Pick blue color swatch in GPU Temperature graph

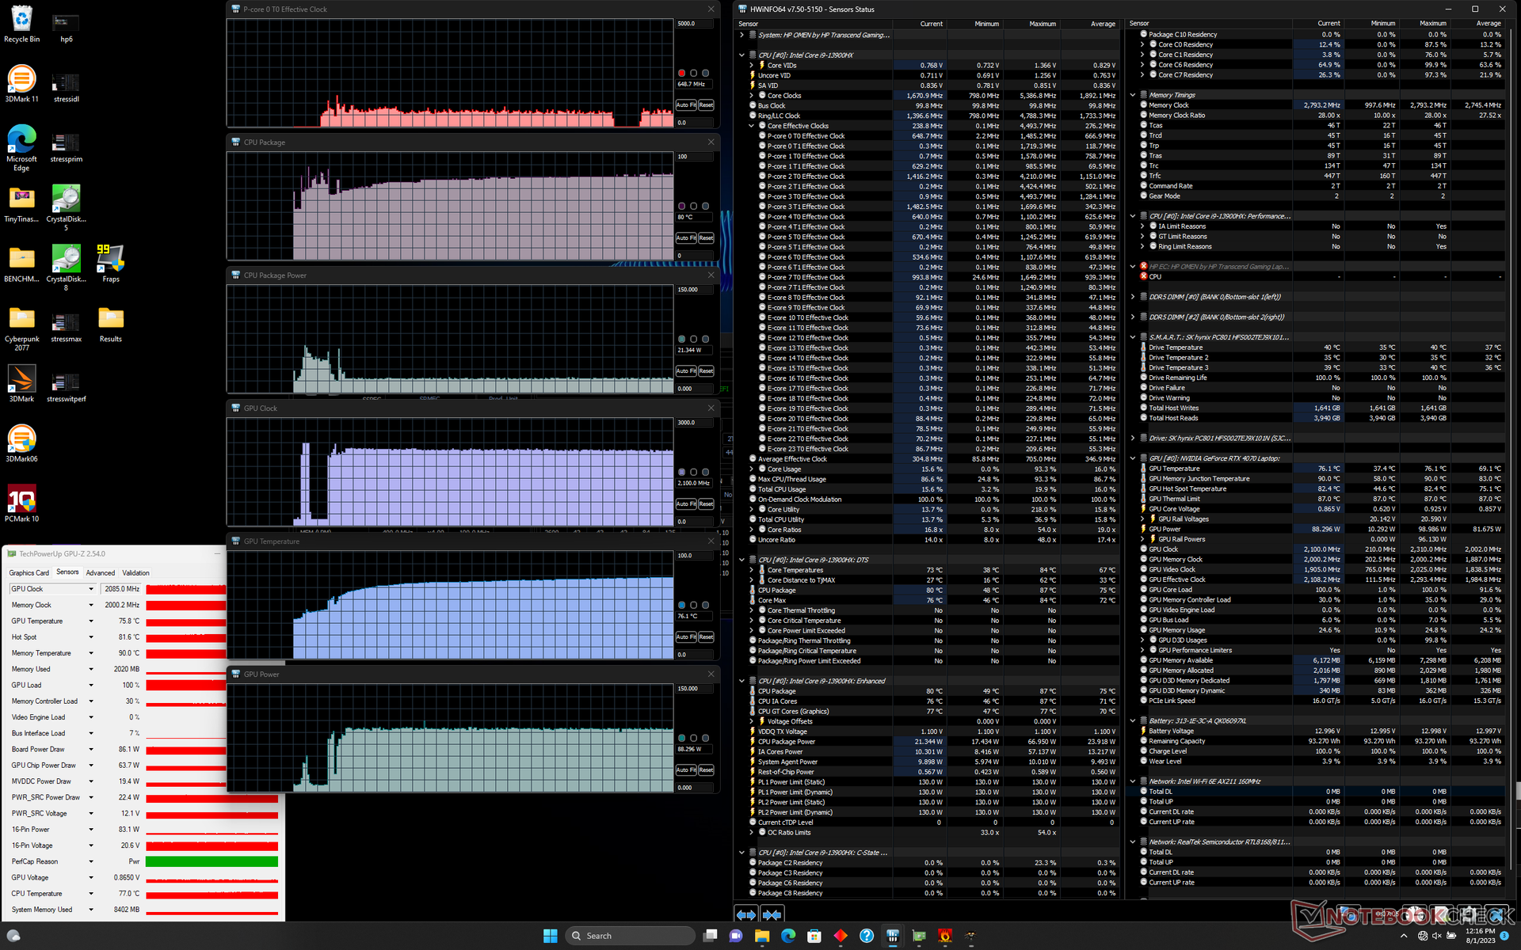[x=681, y=605]
